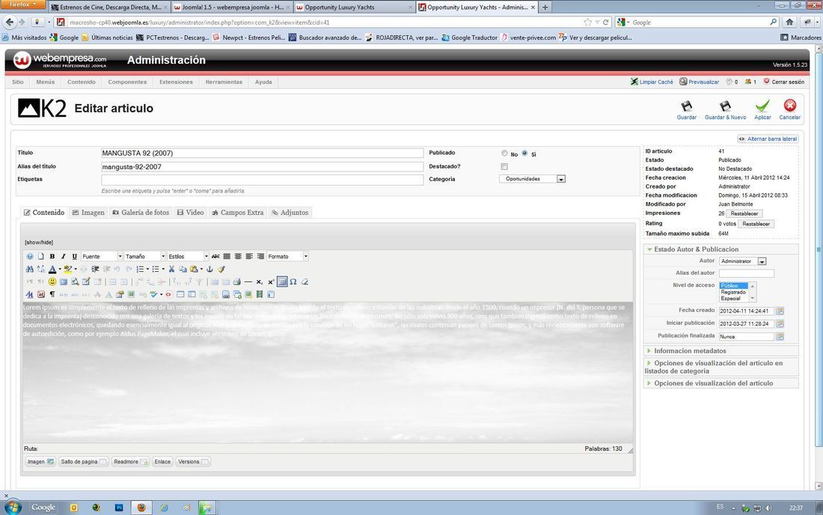Click the Guardar save icon
This screenshot has width=823, height=515.
tap(686, 110)
